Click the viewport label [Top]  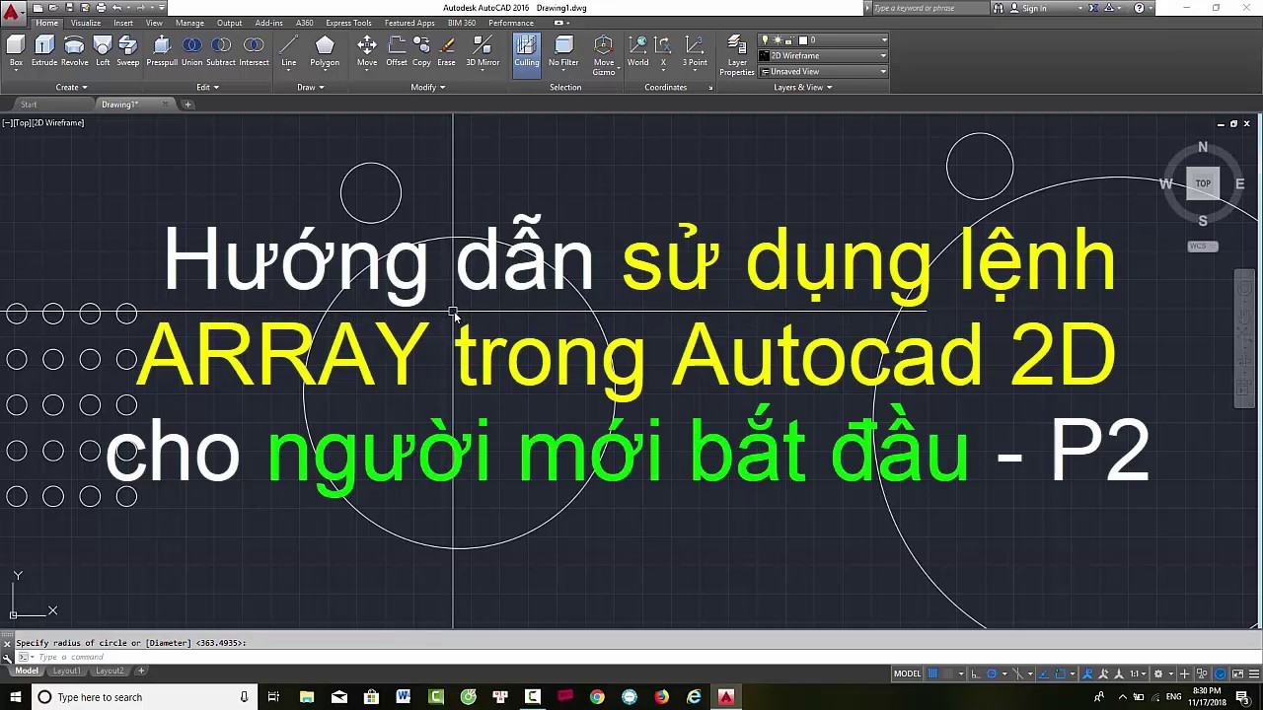point(22,122)
